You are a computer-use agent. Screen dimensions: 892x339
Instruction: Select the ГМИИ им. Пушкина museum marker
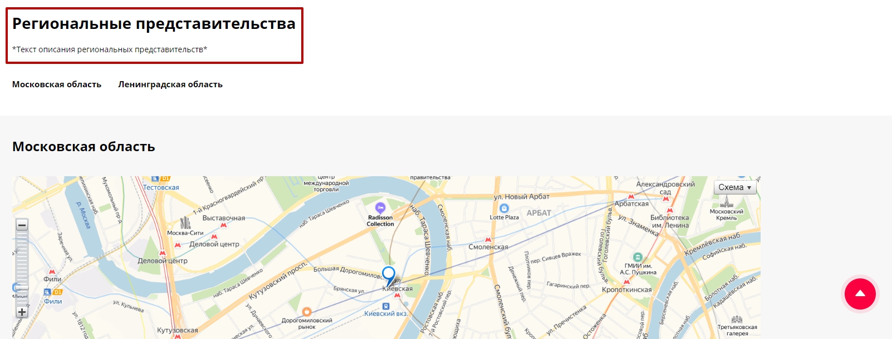click(638, 257)
